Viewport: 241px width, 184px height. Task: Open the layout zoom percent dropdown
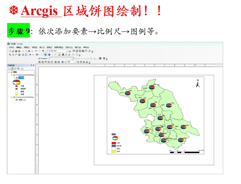point(74,62)
